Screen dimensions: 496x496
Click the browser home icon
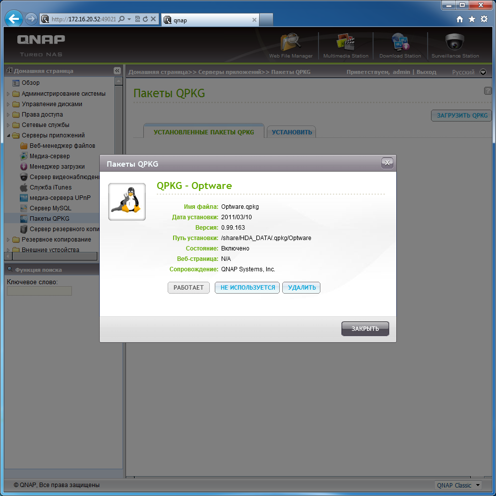[460, 19]
